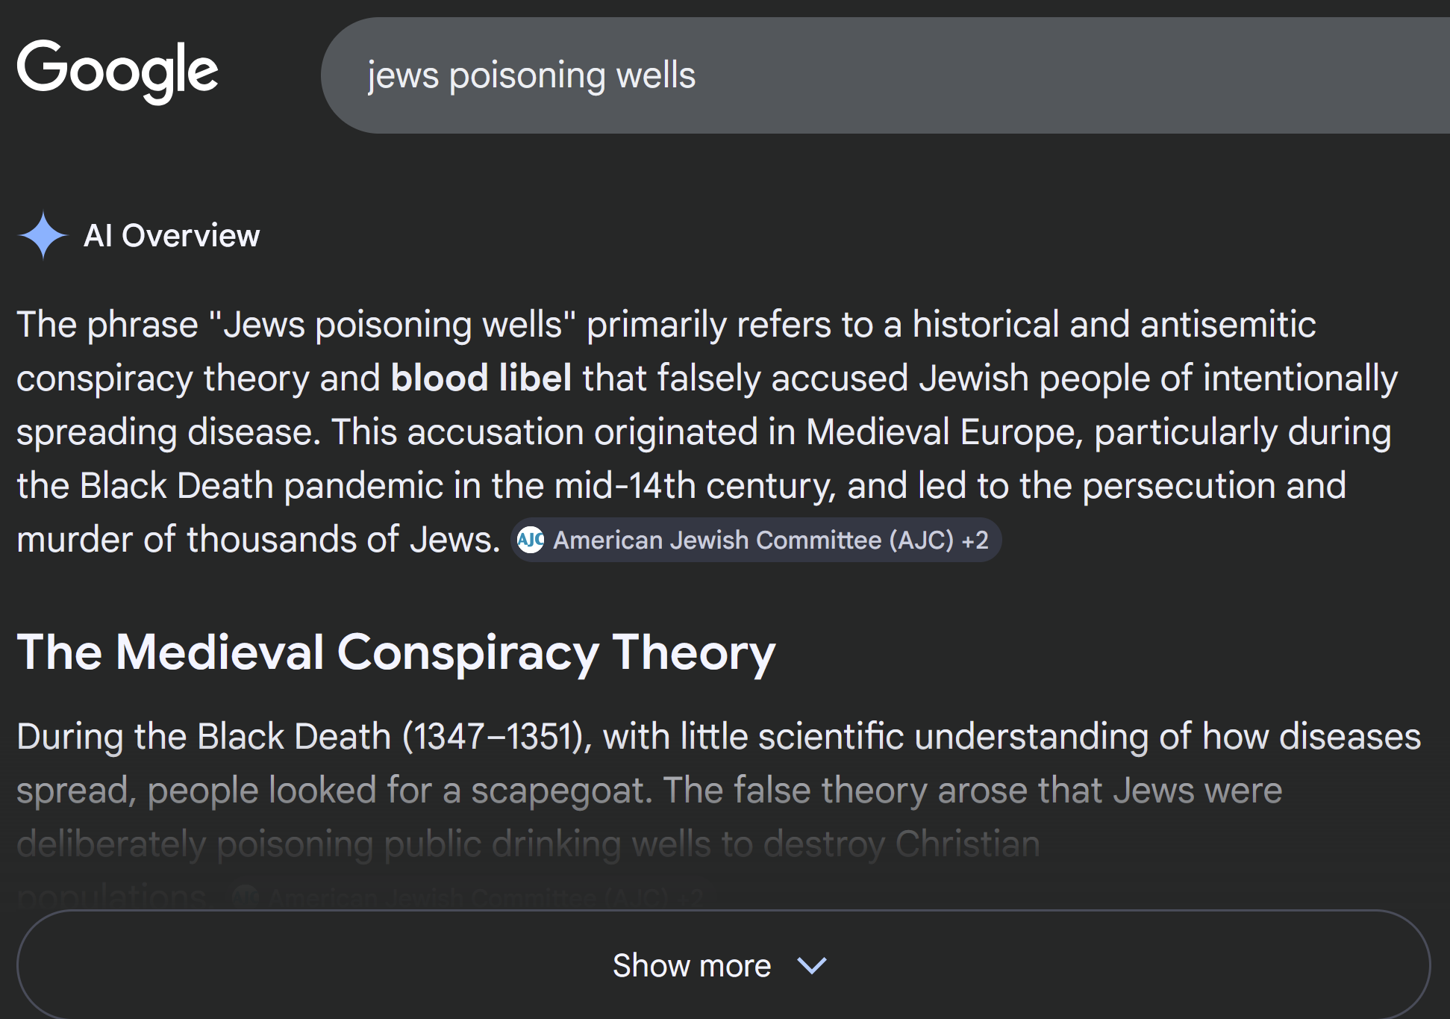Click "murder of thousands of Jews" sentence ending
This screenshot has height=1019, width=1450.
258,540
